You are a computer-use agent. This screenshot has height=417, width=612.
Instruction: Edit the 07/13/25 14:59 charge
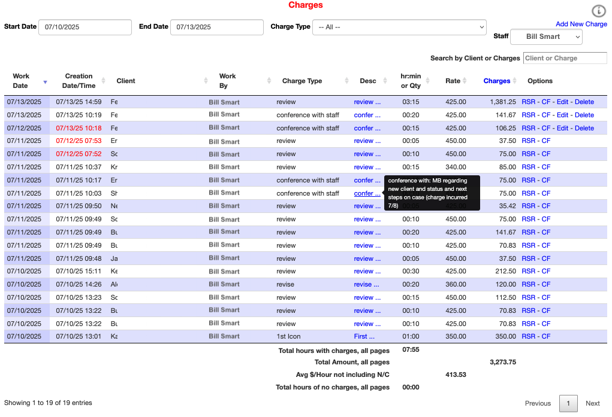[x=562, y=102]
